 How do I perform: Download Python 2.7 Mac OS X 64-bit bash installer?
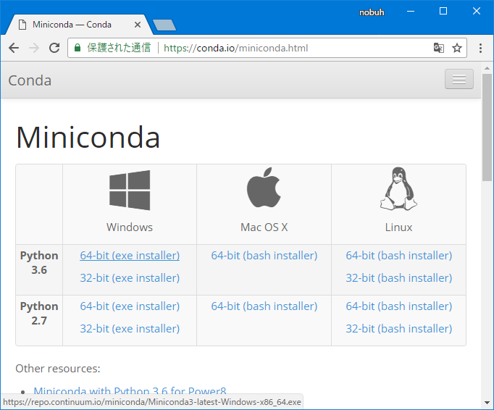264,306
